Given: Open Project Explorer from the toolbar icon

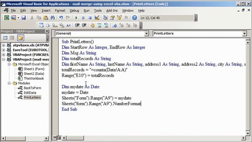Looking at the screenshot, I should coord(106,17).
